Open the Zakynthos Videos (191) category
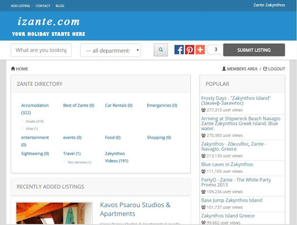Screen dimensions: 297x225 tap(117, 157)
